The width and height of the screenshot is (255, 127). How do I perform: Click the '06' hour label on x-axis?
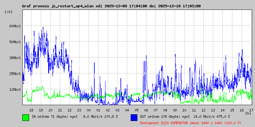click(x=146, y=110)
